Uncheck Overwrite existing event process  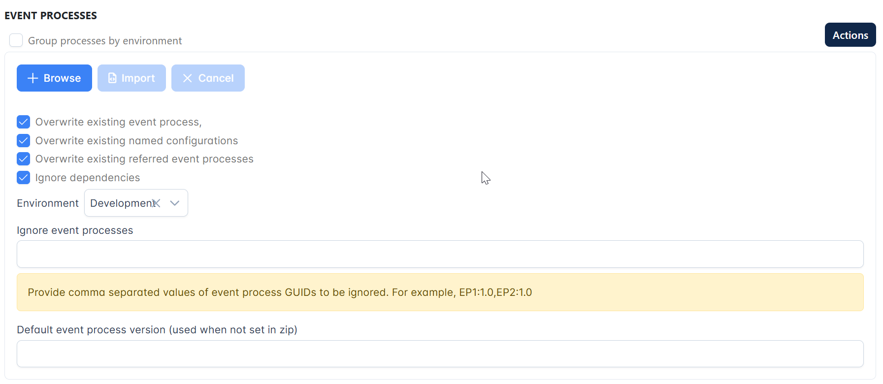[23, 122]
